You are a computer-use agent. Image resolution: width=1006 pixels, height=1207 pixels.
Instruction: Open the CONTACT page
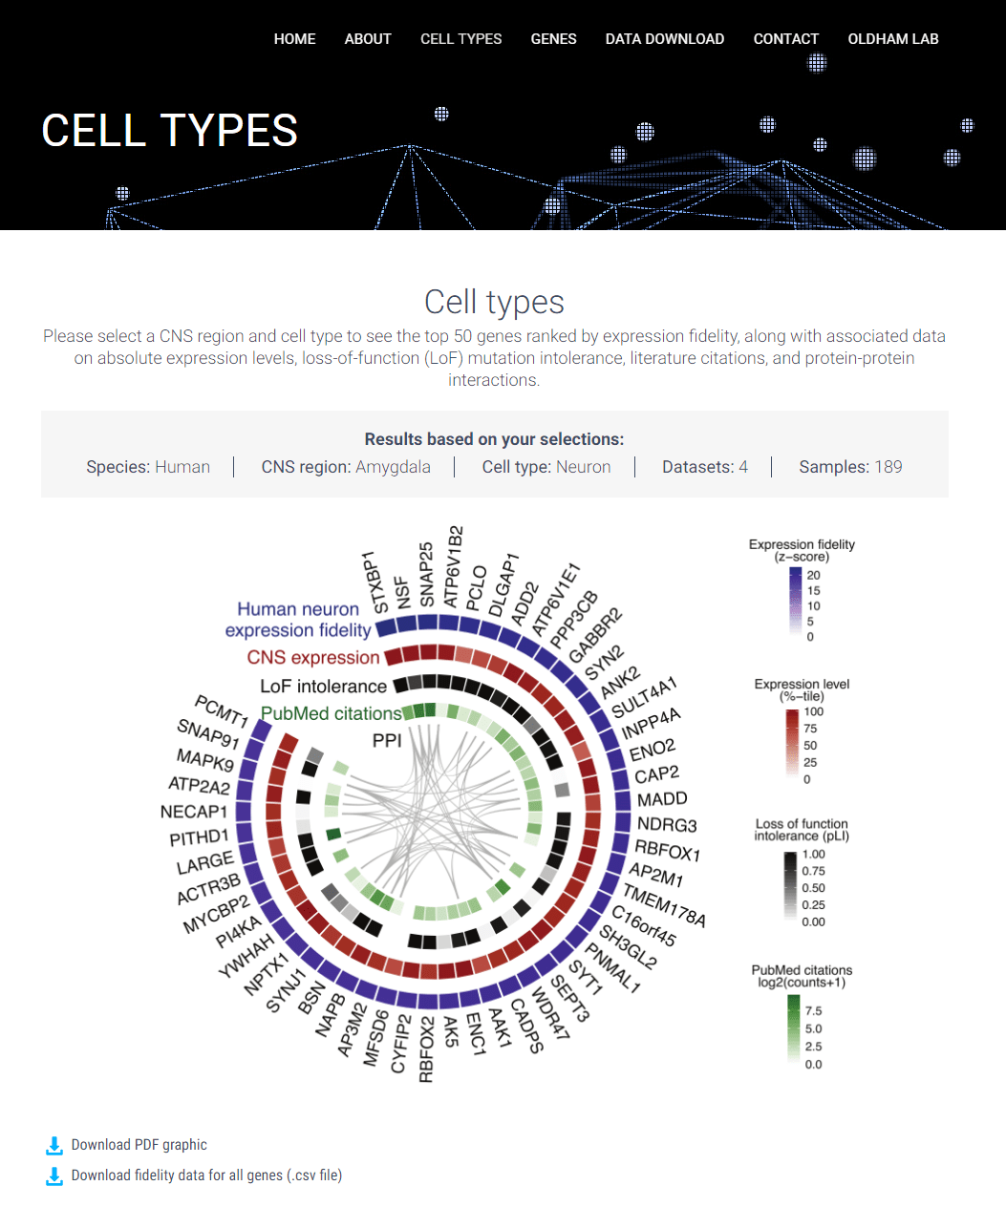coord(785,39)
